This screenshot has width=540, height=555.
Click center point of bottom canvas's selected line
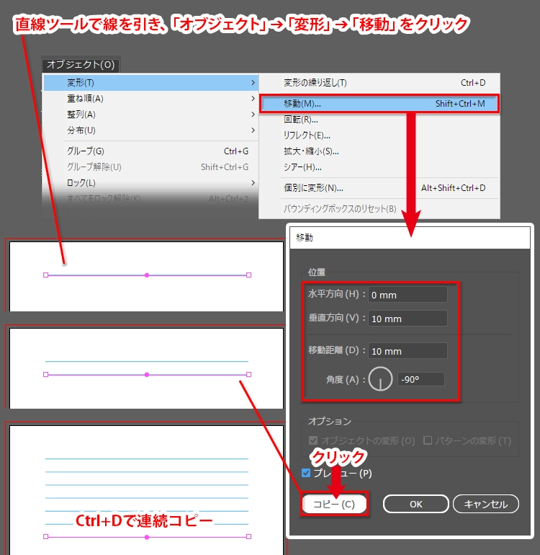tap(147, 537)
